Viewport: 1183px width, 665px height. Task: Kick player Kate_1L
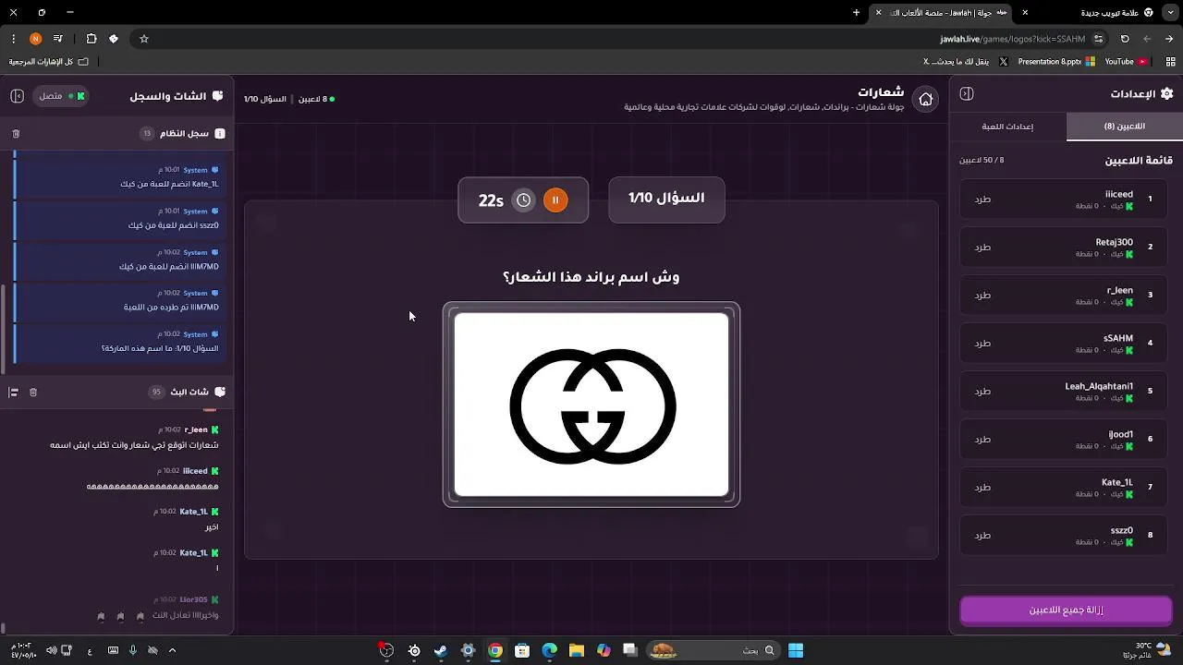pos(982,488)
